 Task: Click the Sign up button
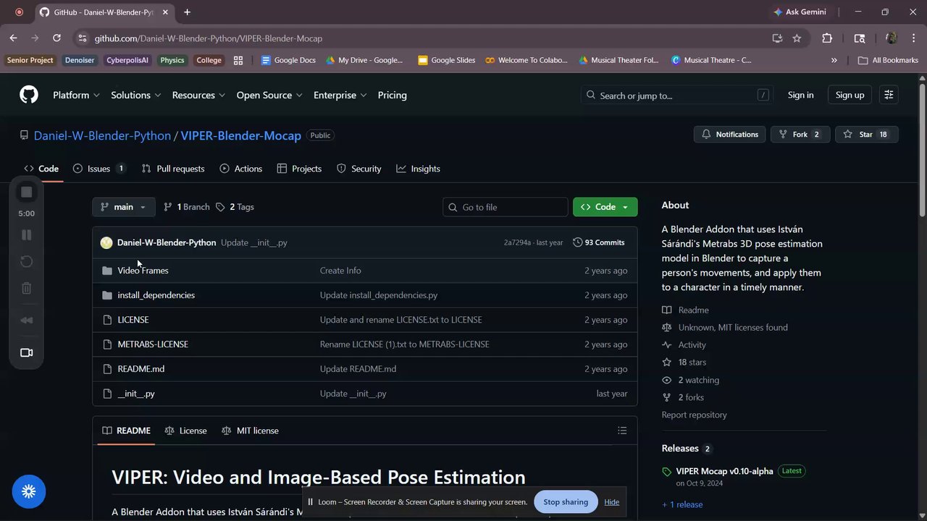(850, 95)
